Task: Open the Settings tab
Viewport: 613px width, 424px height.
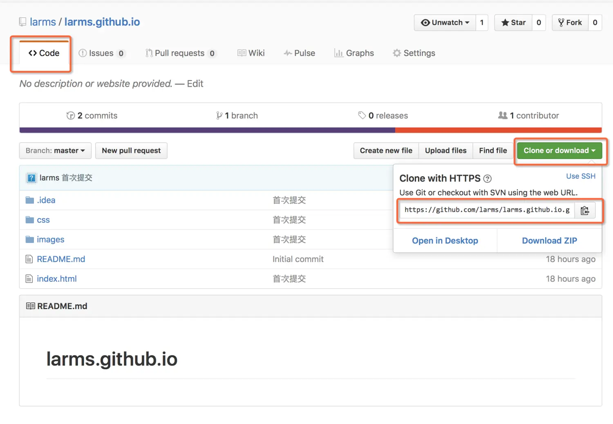Action: click(414, 53)
